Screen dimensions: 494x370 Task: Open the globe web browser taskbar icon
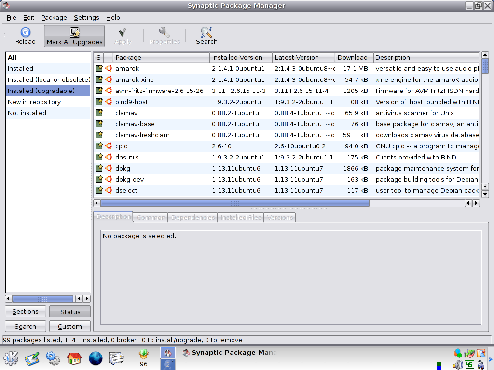click(x=96, y=358)
